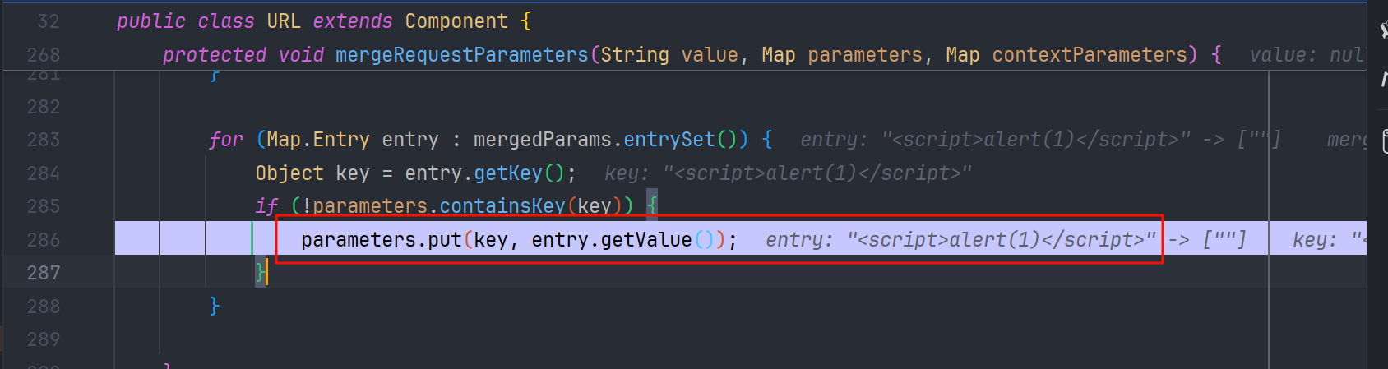This screenshot has width=1388, height=369.
Task: Click parameters.put on the highlighted line
Action: (x=382, y=239)
